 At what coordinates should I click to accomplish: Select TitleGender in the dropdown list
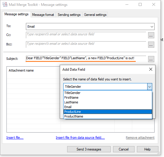pyautogui.click(x=108, y=93)
